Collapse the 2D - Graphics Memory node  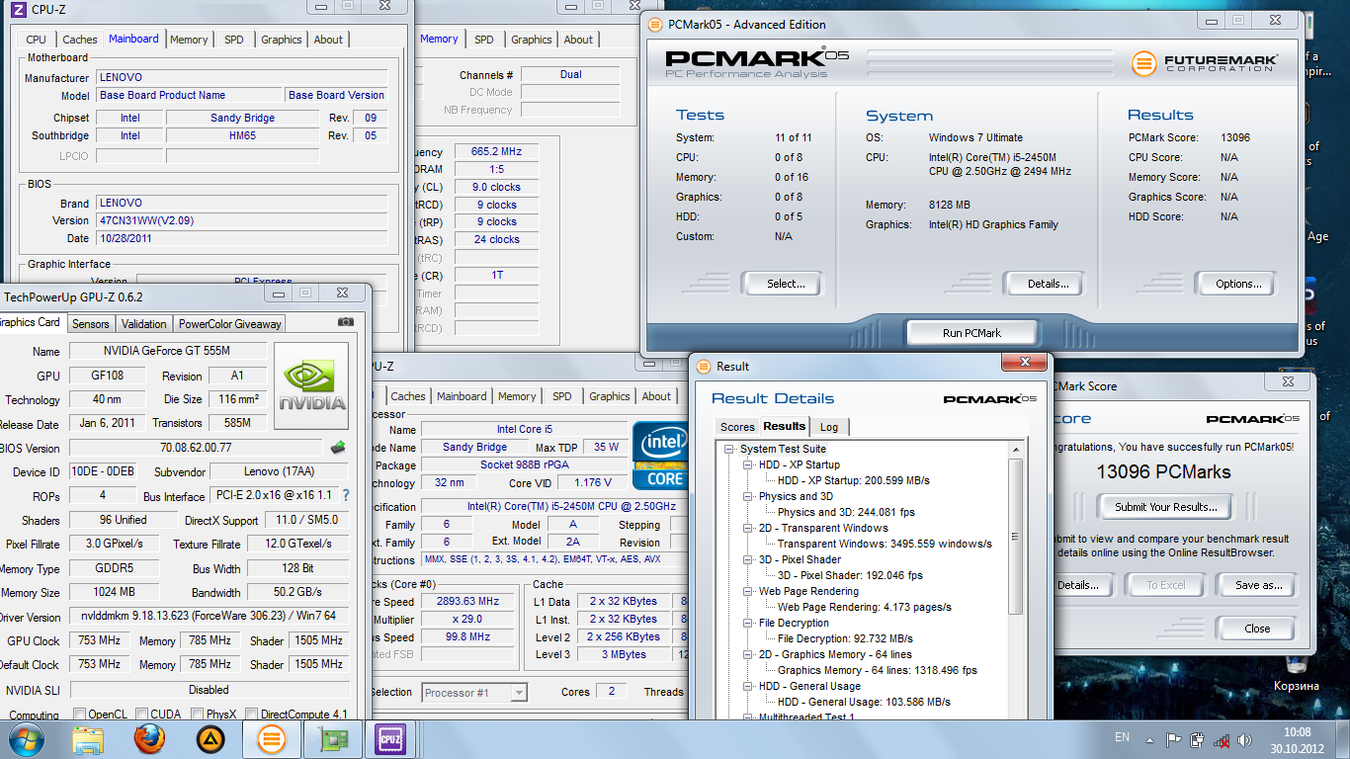pos(748,654)
